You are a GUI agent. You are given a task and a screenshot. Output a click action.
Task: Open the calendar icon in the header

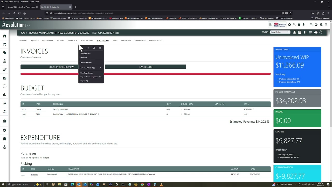[x=311, y=25]
